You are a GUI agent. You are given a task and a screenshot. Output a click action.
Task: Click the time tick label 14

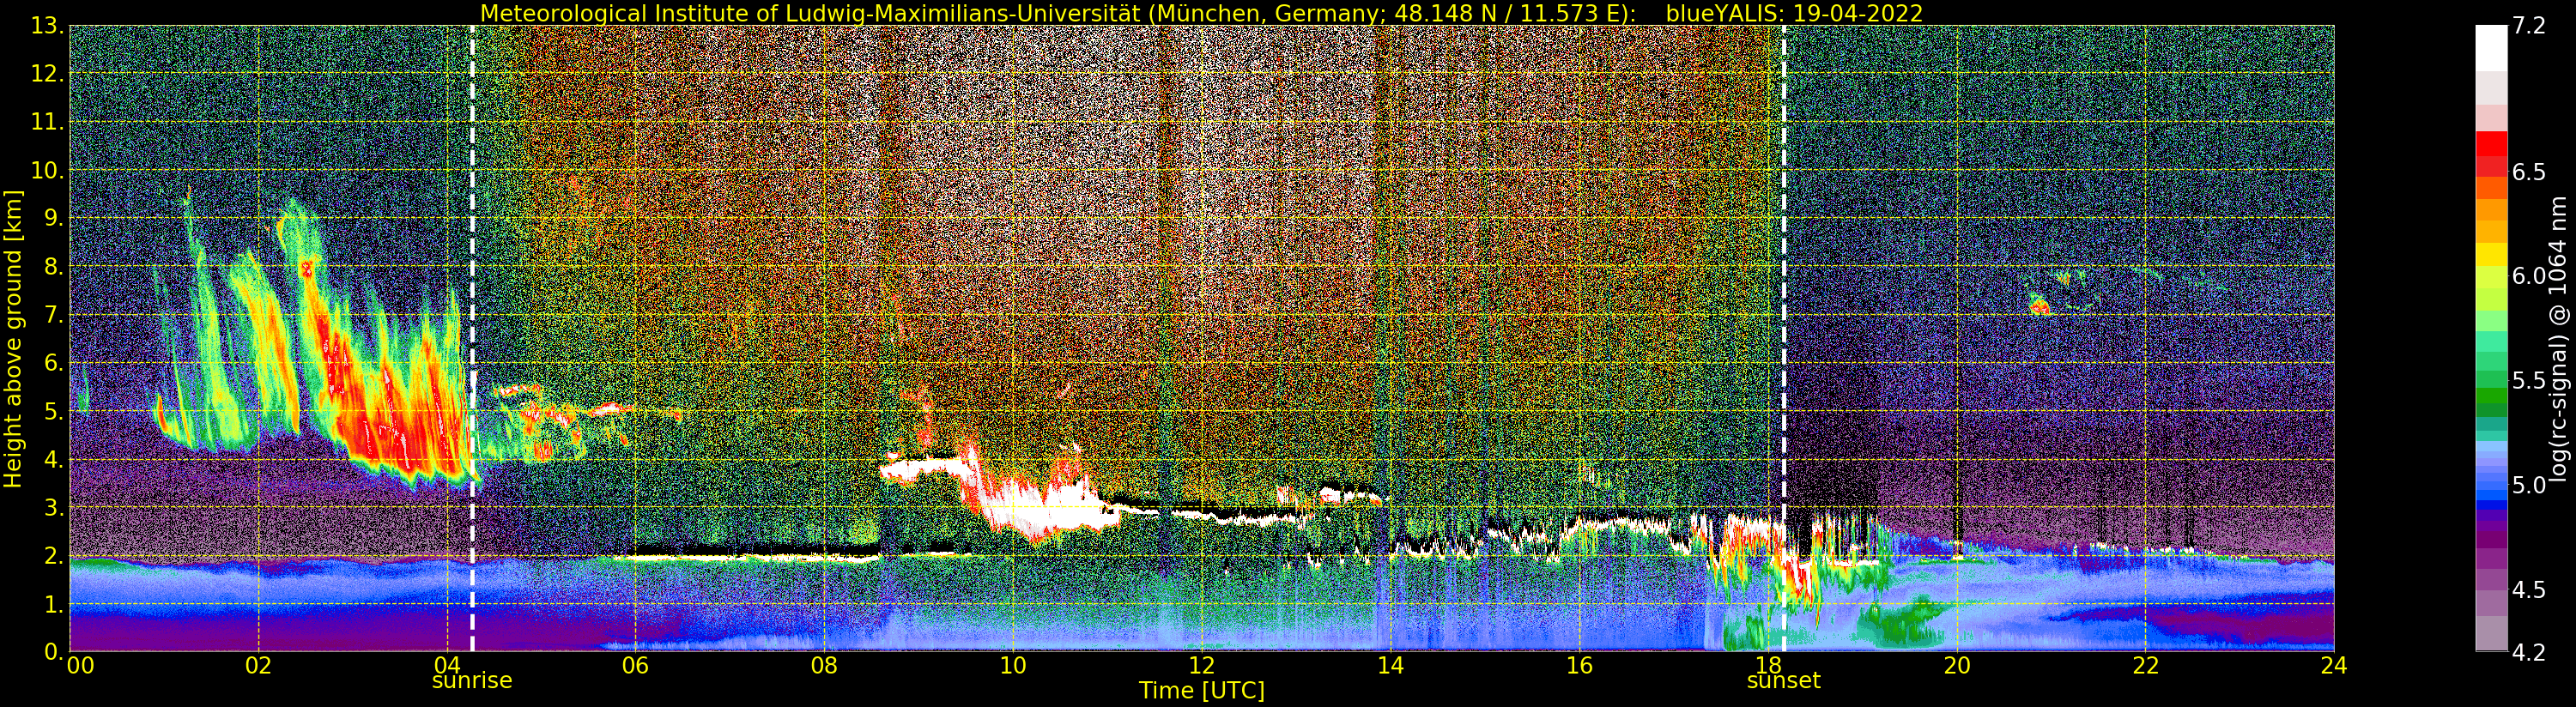click(x=1390, y=666)
